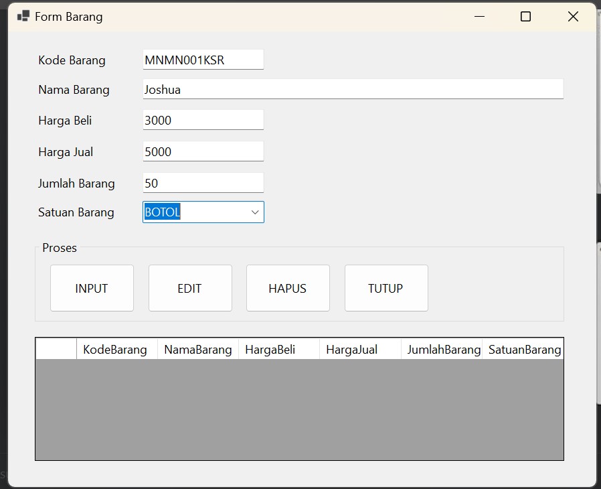Click the Form Barang title text
Viewport: 601px width, 489px height.
pyautogui.click(x=69, y=17)
